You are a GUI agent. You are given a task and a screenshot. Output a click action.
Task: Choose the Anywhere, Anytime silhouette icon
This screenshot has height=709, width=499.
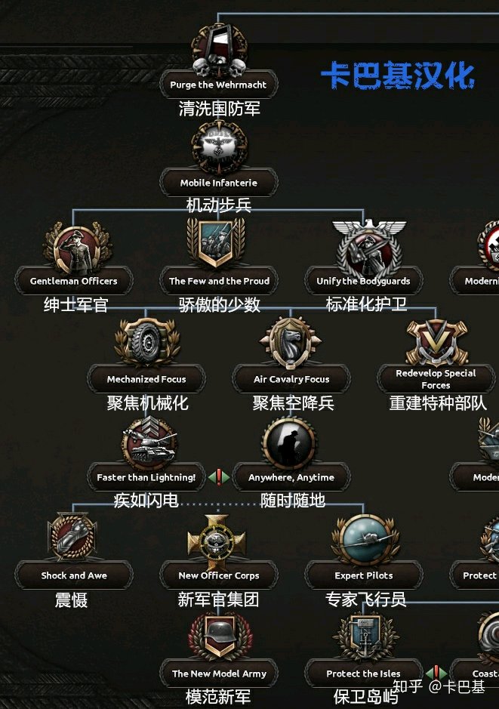tap(289, 443)
